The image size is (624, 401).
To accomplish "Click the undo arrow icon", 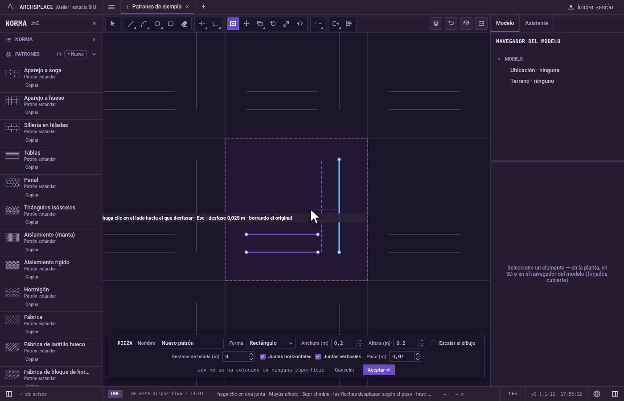I will pyautogui.click(x=451, y=24).
